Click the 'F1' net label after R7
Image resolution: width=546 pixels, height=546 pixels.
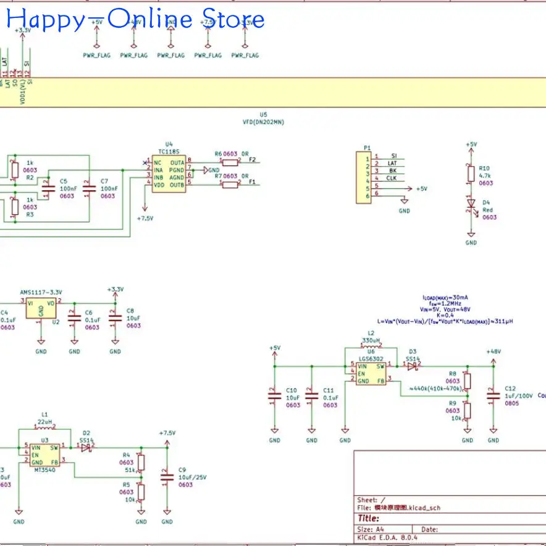point(253,182)
